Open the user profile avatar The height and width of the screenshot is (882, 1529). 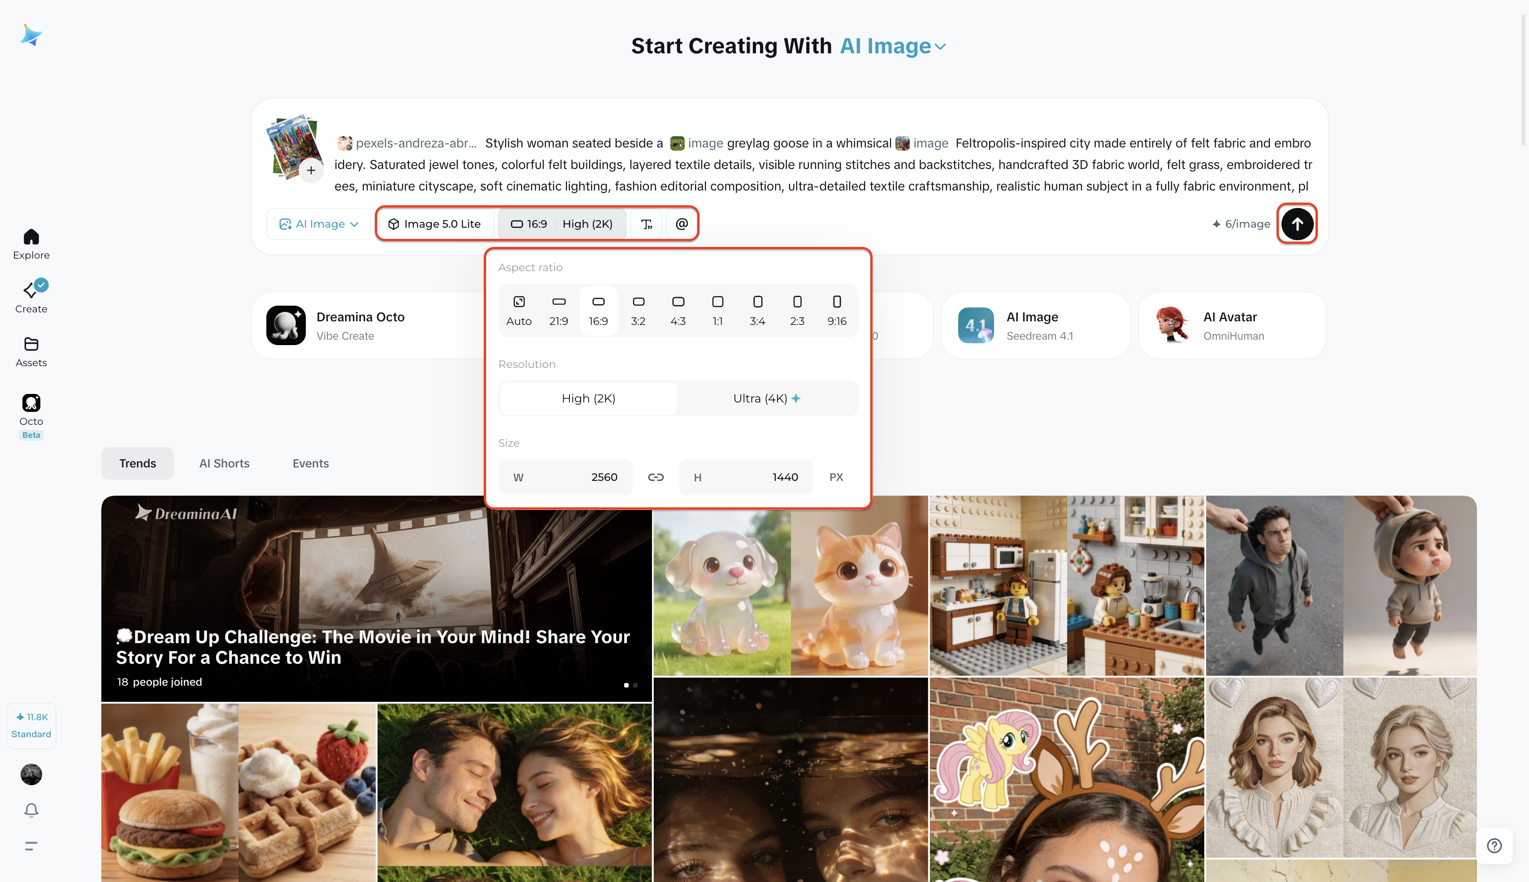click(x=31, y=774)
